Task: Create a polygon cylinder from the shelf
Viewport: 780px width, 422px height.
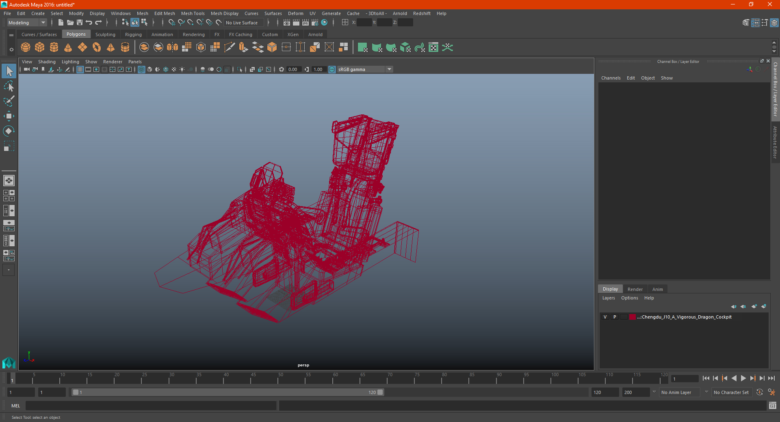Action: (54, 47)
